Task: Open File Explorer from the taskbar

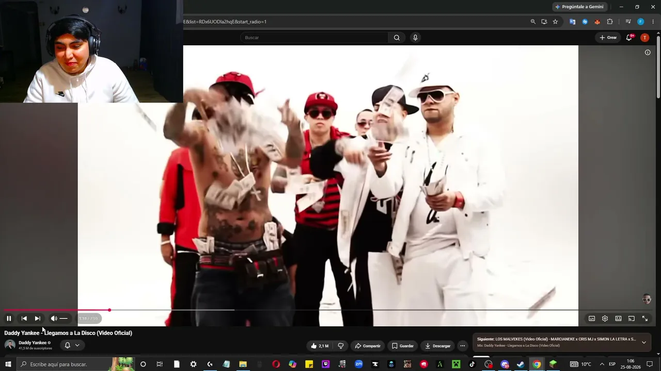Action: click(243, 364)
